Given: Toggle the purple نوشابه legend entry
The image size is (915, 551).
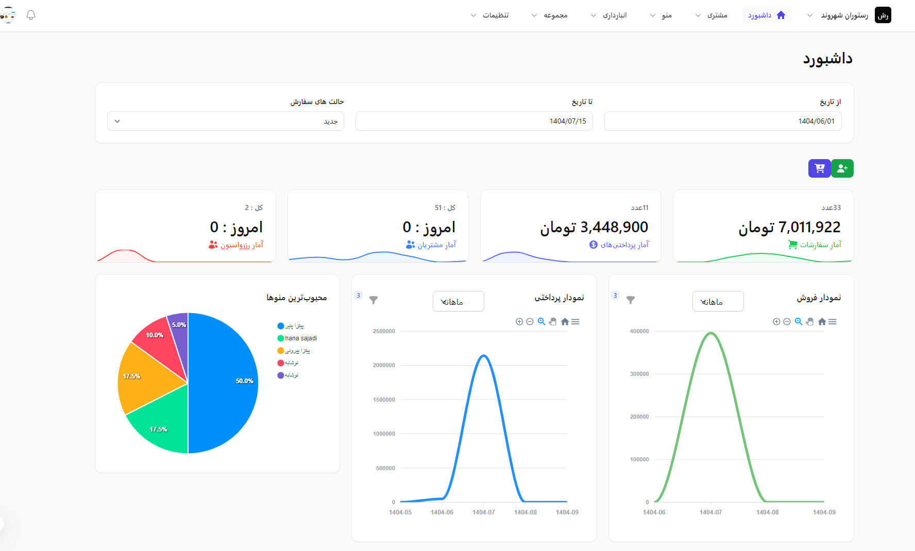Looking at the screenshot, I should click(288, 375).
